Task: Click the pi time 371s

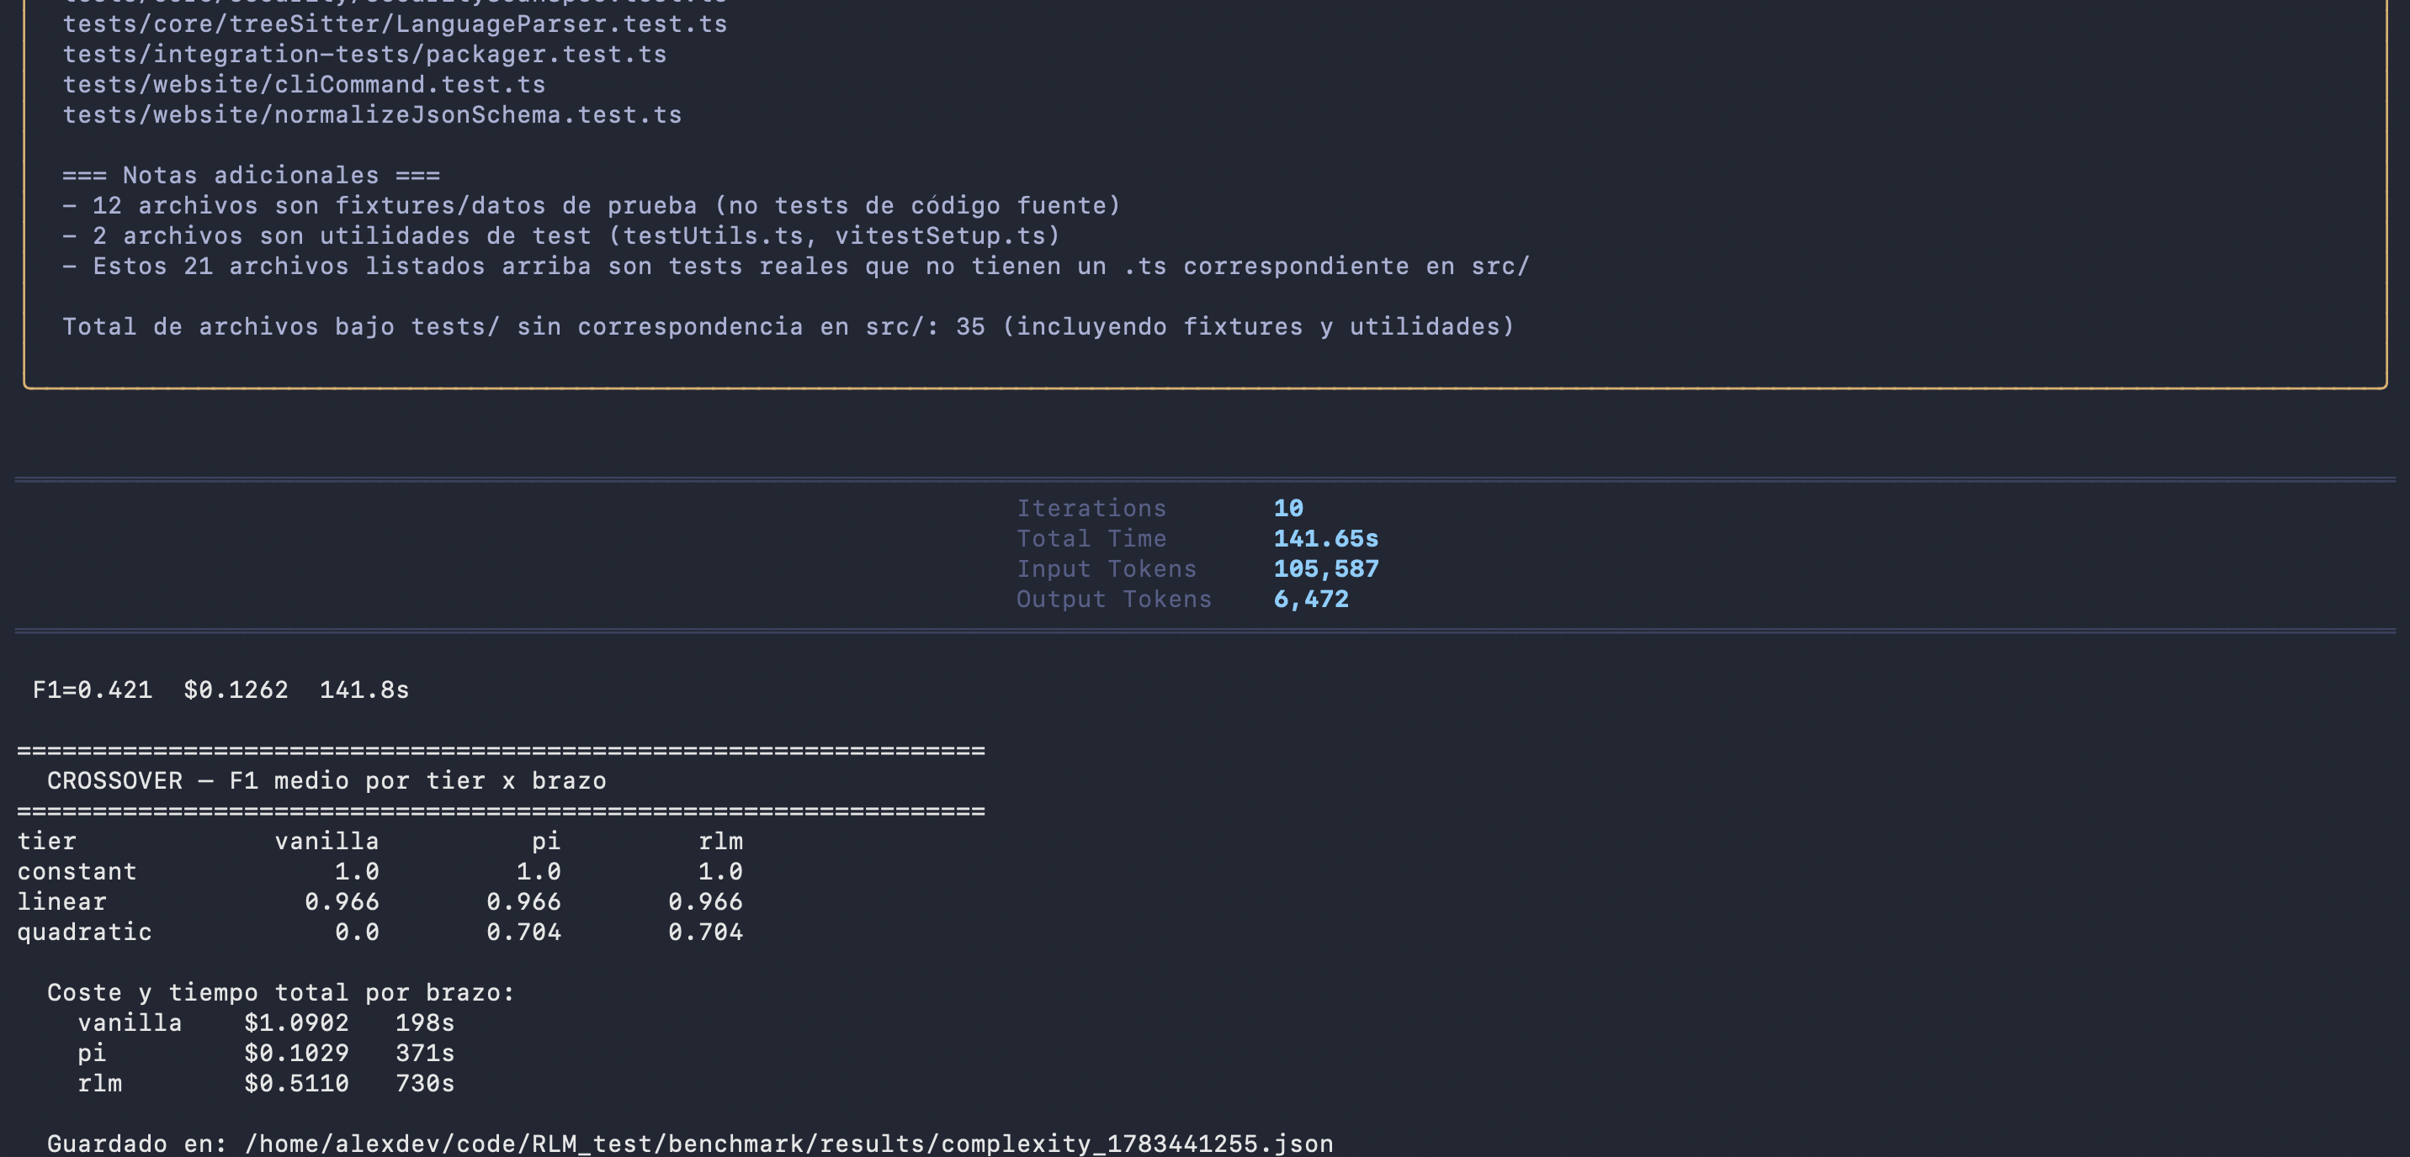Action: pyautogui.click(x=425, y=1054)
